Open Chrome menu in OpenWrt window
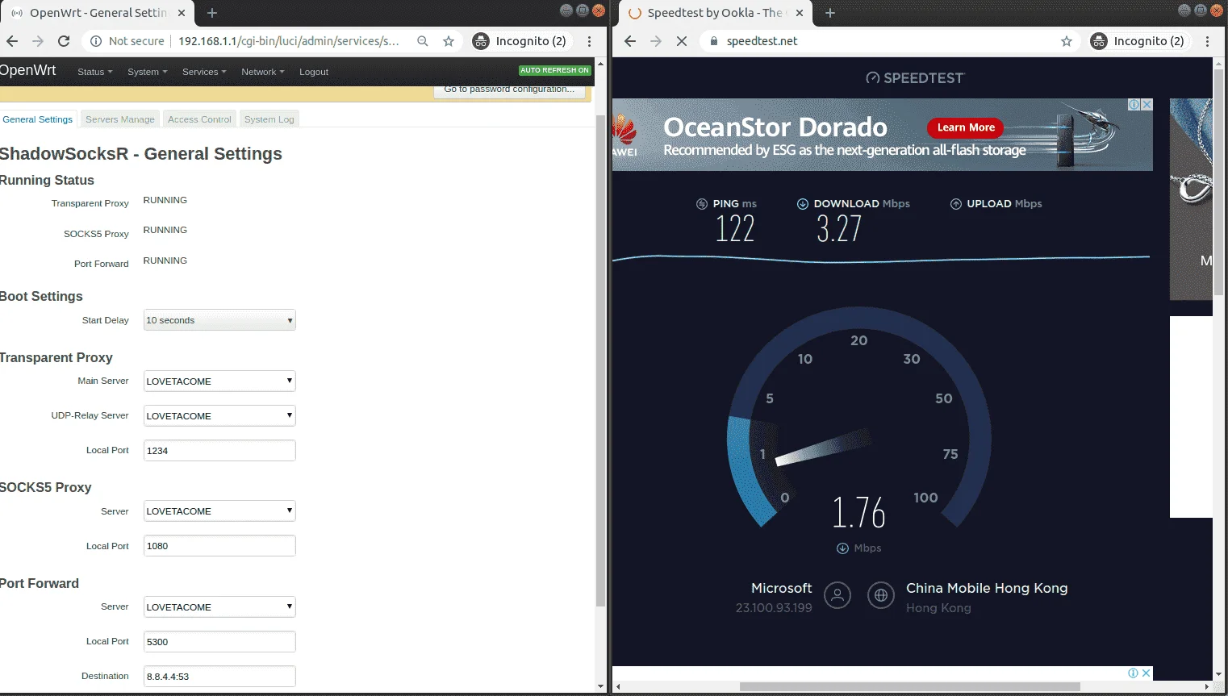 coord(590,41)
